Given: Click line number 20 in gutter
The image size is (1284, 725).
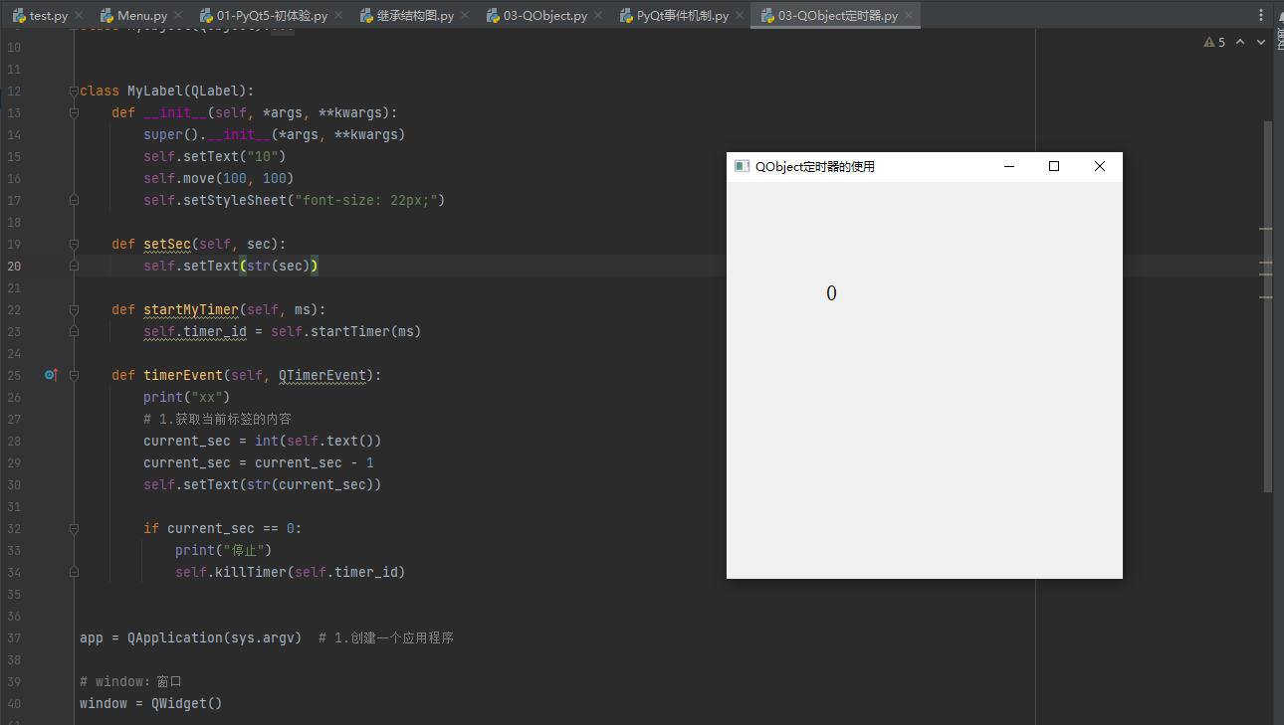Looking at the screenshot, I should pos(14,267).
